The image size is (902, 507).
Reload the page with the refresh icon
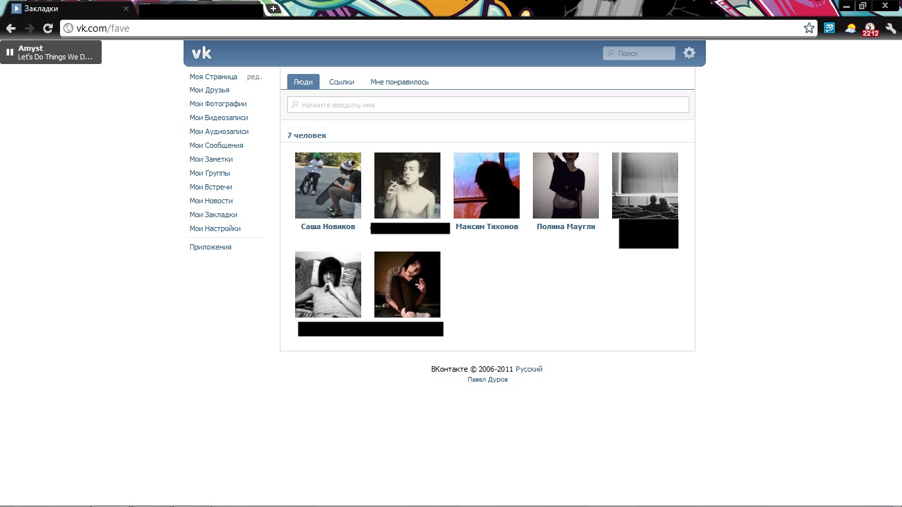tap(48, 28)
